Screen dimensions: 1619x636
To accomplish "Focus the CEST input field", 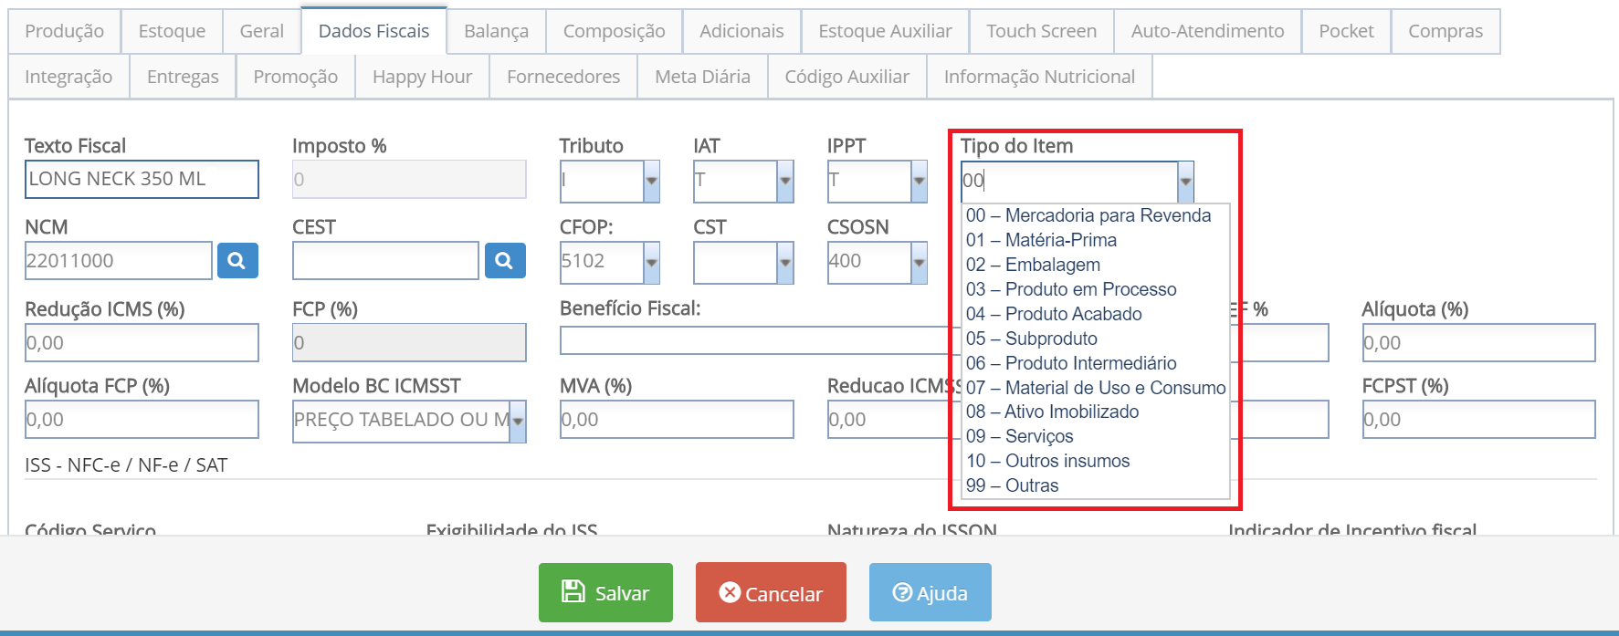I will 385,261.
